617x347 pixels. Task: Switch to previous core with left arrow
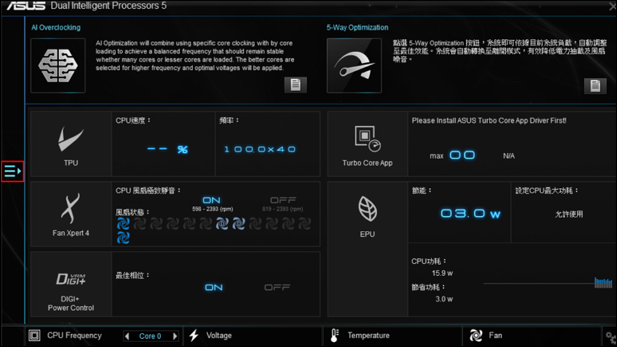[x=127, y=336]
